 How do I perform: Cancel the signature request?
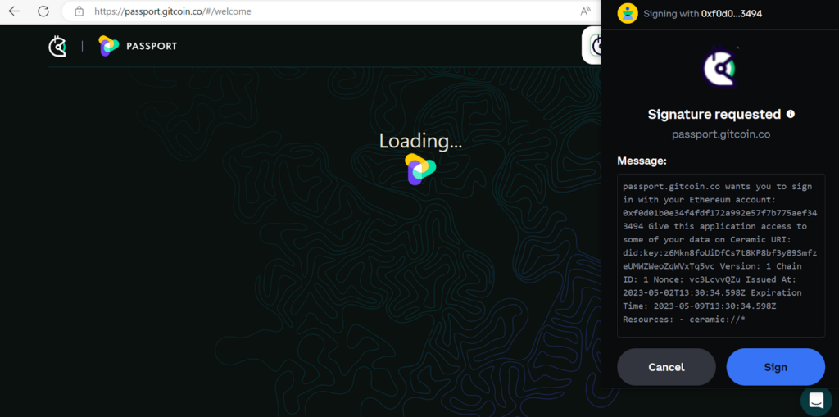pos(666,367)
